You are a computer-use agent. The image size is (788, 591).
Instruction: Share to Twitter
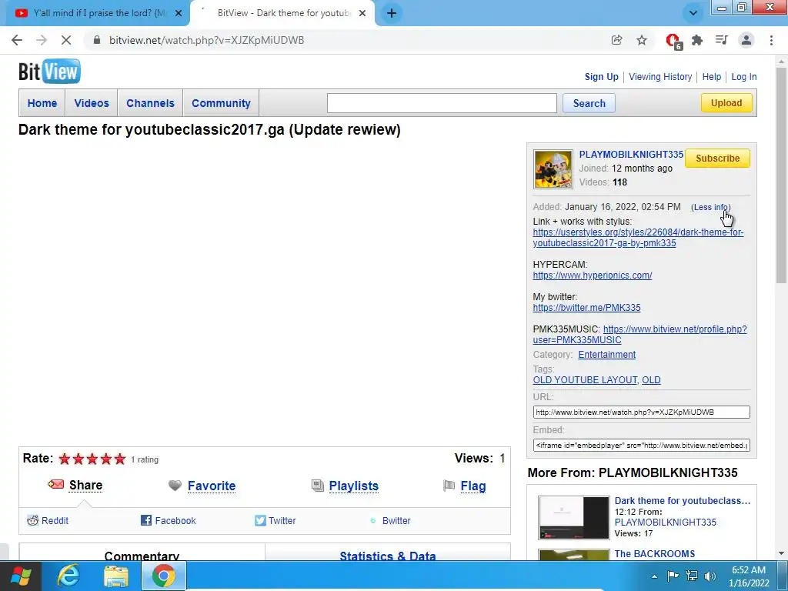275,521
